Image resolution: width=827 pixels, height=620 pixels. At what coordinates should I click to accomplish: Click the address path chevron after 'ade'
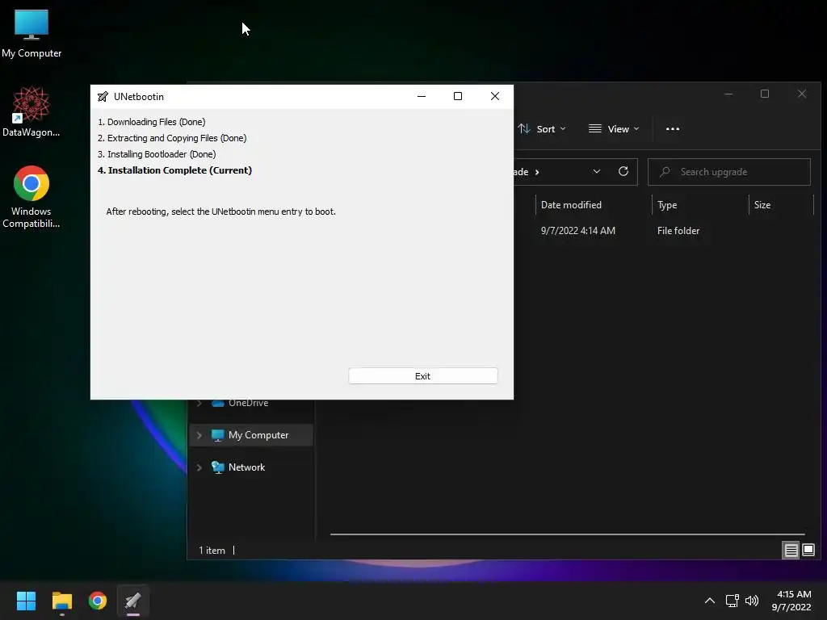point(537,172)
